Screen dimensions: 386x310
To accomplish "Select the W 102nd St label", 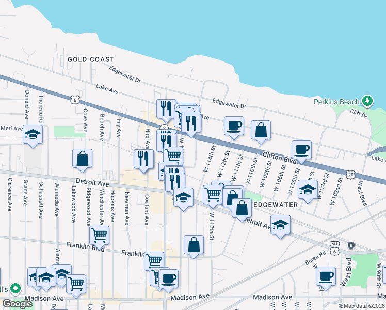I will pyautogui.click(x=336, y=191).
